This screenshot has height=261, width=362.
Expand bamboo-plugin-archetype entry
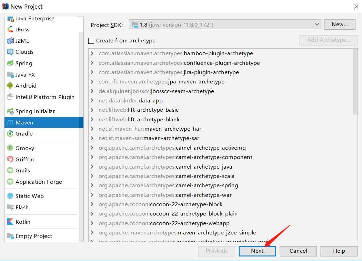(92, 53)
